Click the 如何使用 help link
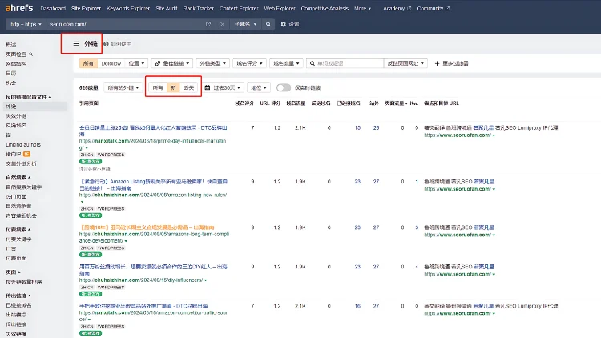This screenshot has width=601, height=338. (121, 44)
